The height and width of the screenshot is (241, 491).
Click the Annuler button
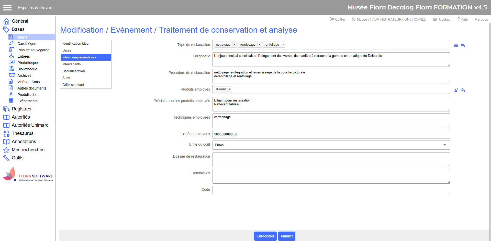(286, 236)
